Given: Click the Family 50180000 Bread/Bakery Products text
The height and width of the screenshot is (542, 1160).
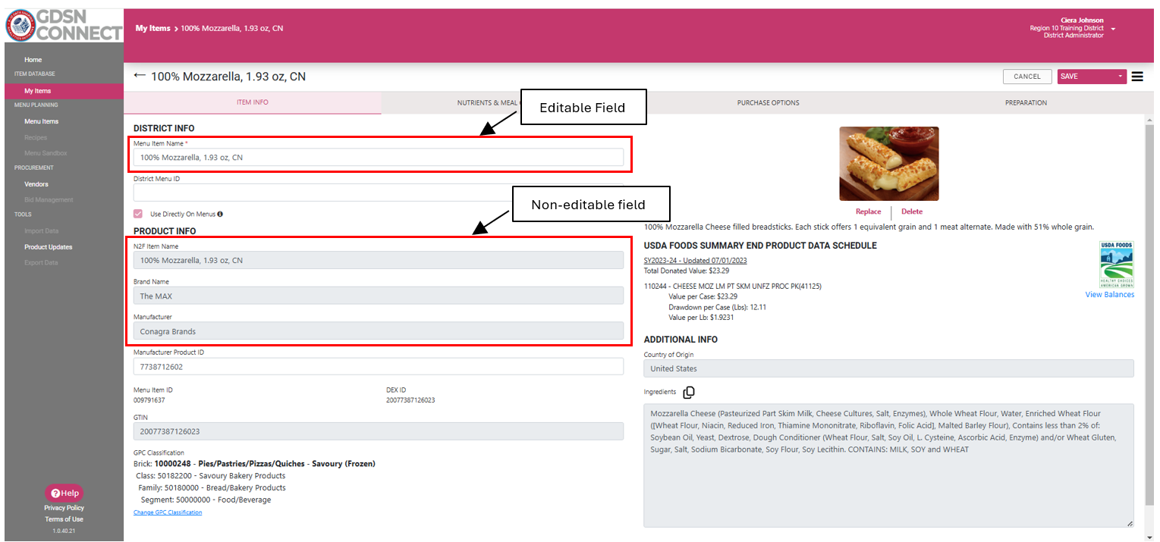Looking at the screenshot, I should (212, 488).
